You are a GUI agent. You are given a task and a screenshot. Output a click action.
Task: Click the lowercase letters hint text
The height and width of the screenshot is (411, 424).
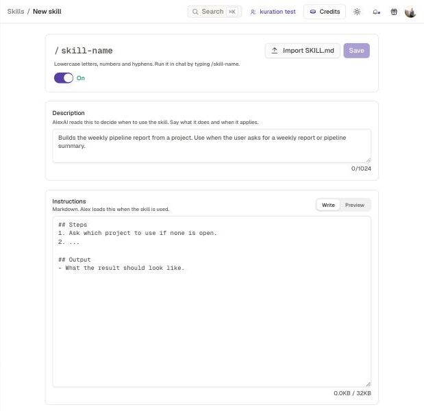point(147,64)
